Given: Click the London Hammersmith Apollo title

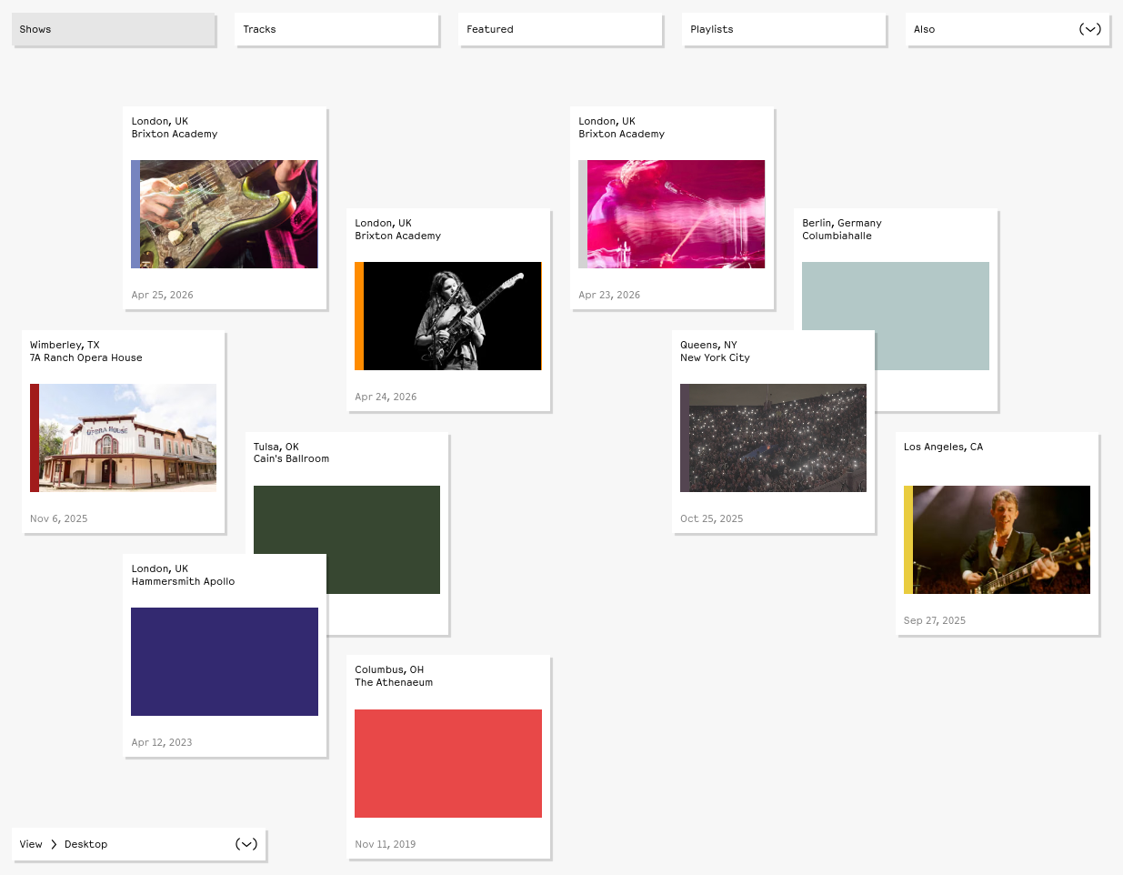Looking at the screenshot, I should tap(183, 575).
